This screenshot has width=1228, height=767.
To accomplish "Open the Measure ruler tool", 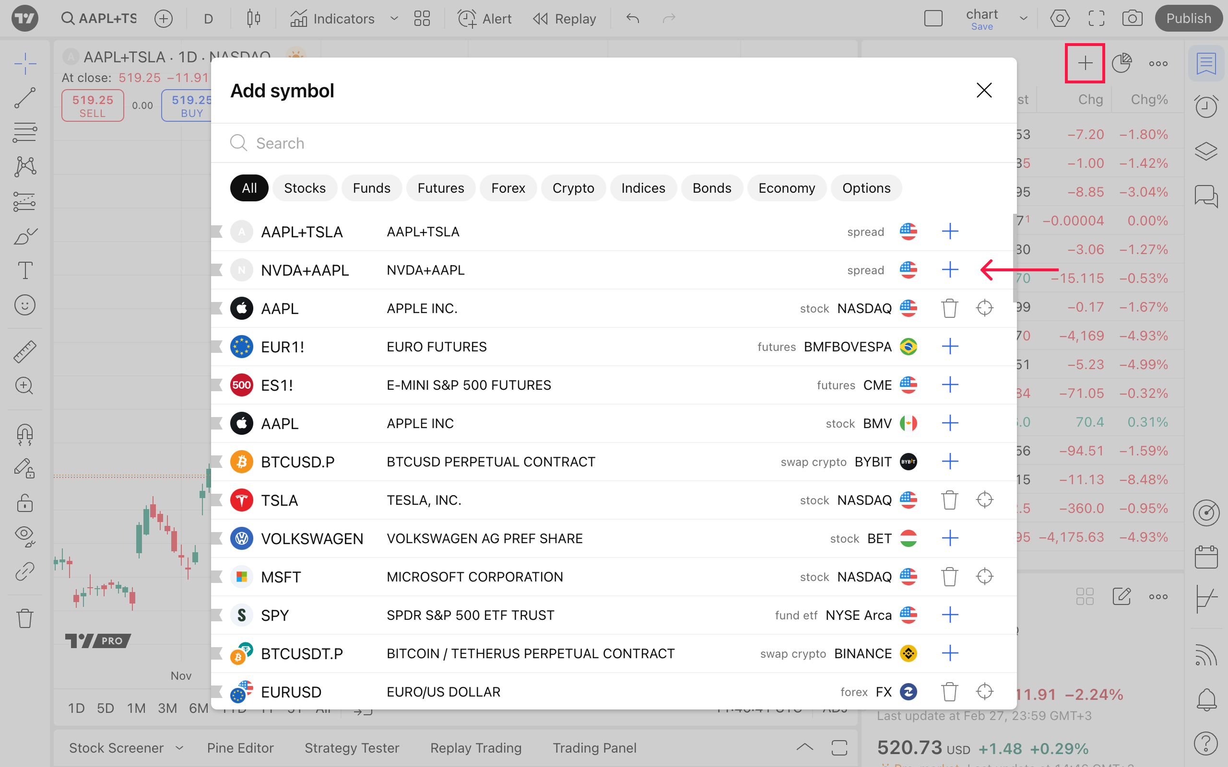I will (x=24, y=351).
